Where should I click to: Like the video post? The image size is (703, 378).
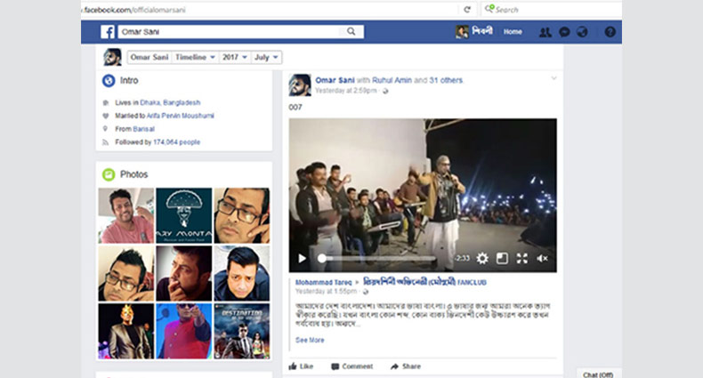coord(301,366)
